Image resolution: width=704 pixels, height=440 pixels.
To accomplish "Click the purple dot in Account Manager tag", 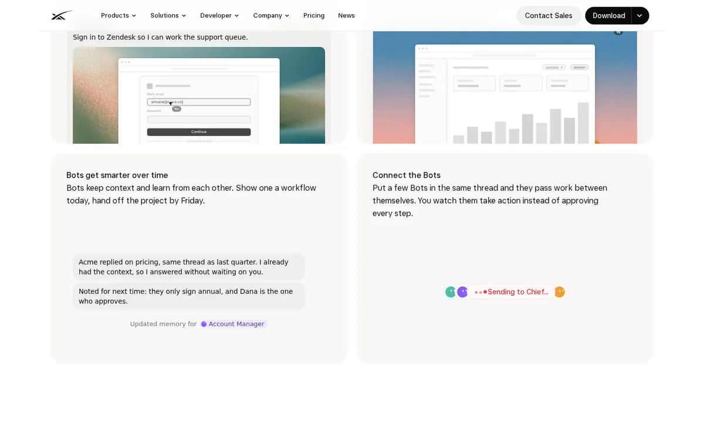I will pyautogui.click(x=204, y=324).
